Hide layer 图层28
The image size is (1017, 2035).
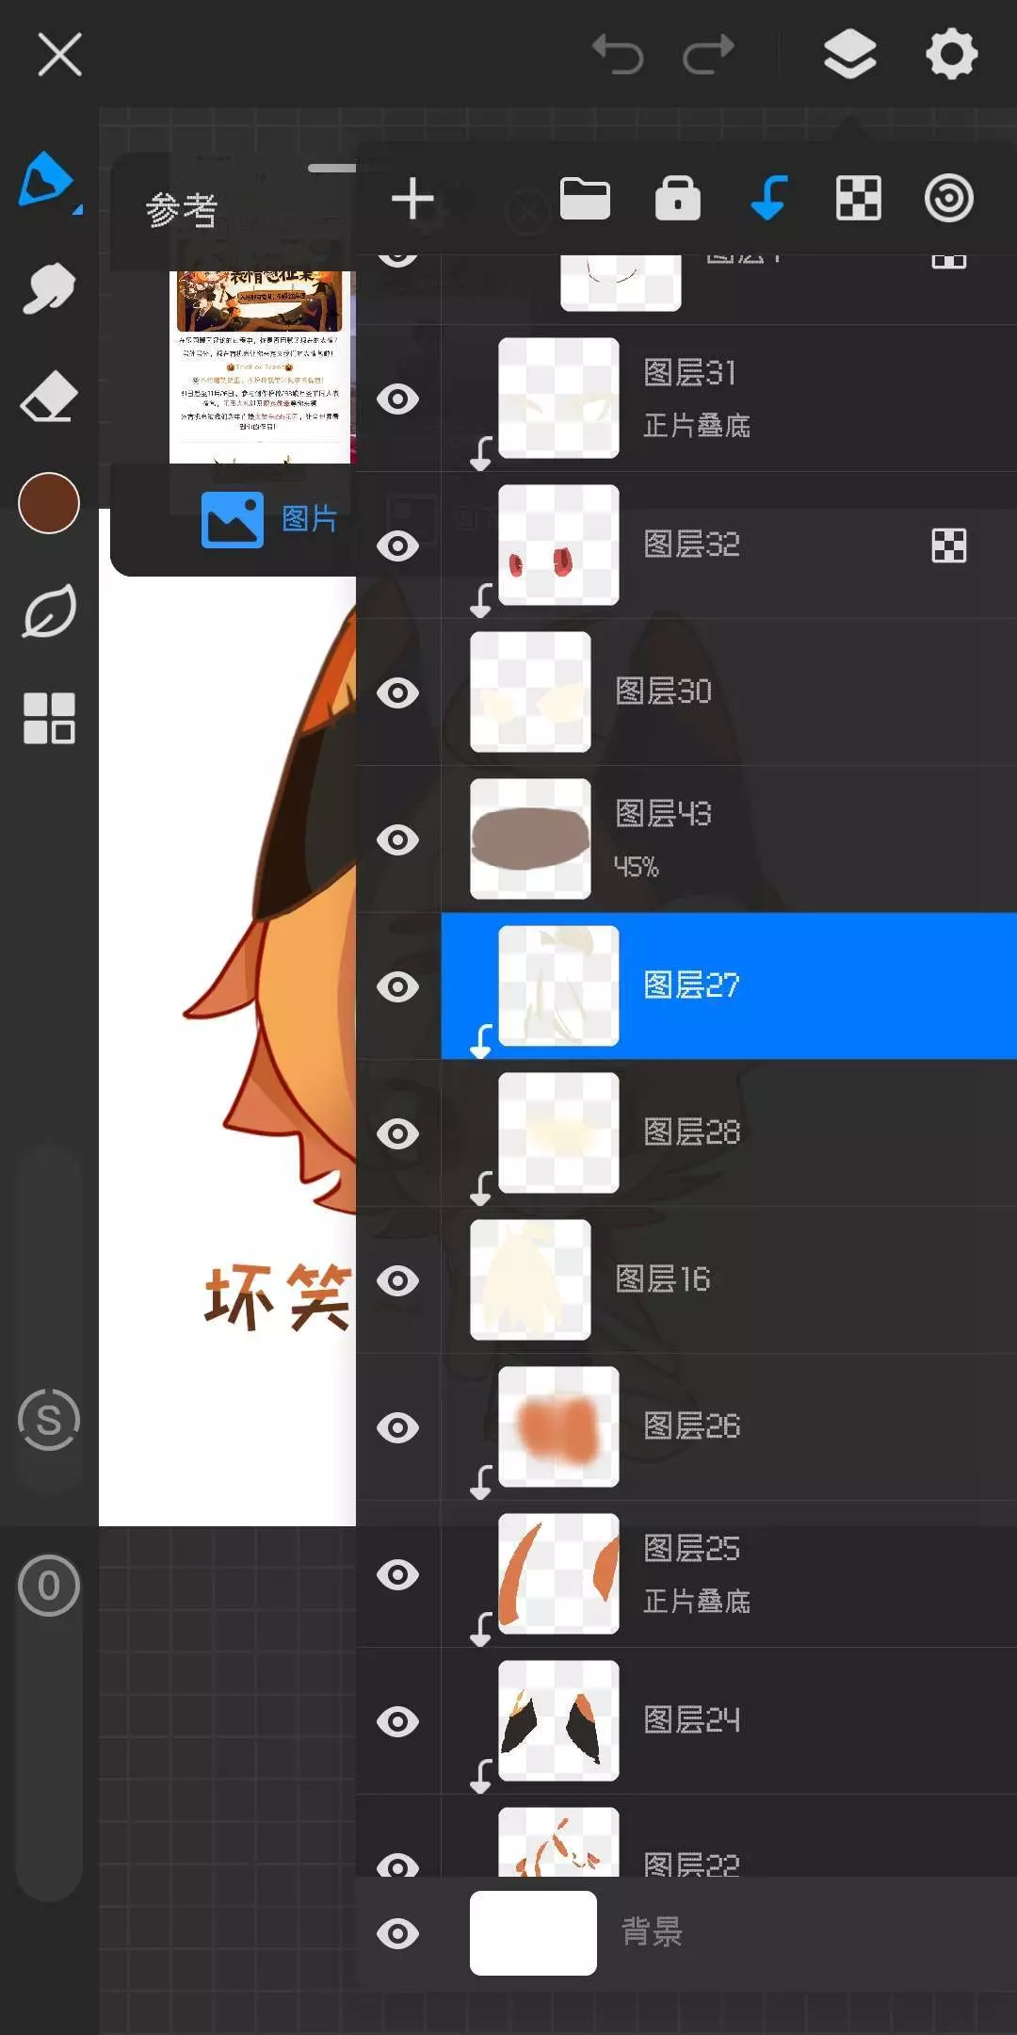397,1133
